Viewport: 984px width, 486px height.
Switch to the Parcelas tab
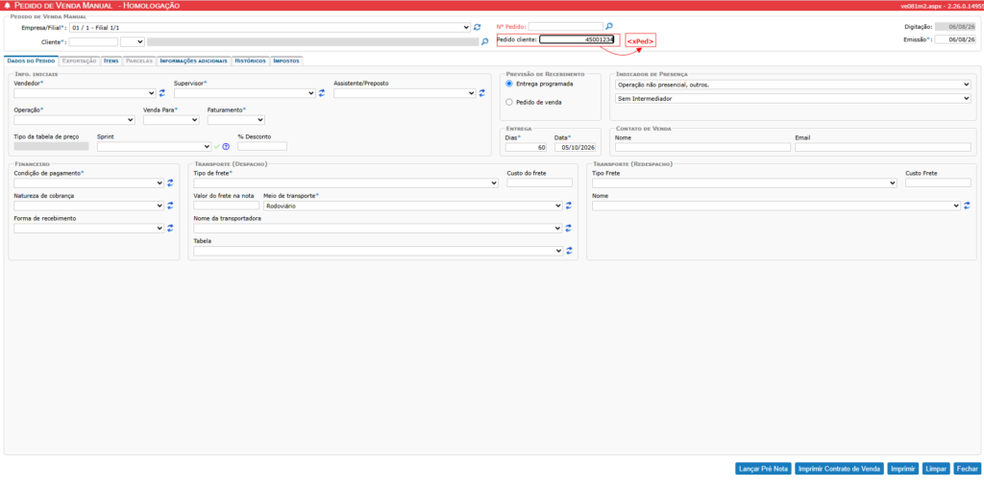point(138,61)
